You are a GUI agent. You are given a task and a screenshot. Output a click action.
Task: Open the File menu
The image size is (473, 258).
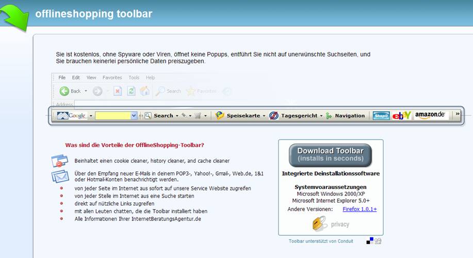[62, 78]
